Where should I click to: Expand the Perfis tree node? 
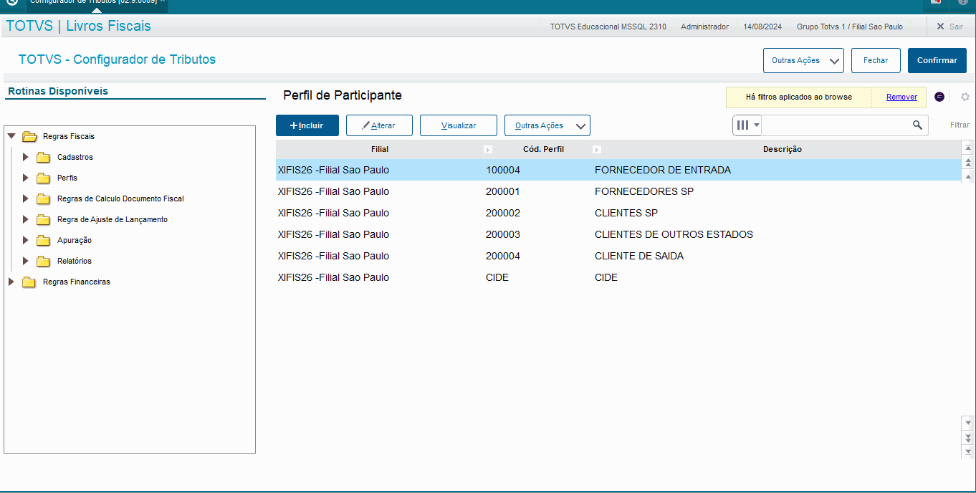[26, 178]
